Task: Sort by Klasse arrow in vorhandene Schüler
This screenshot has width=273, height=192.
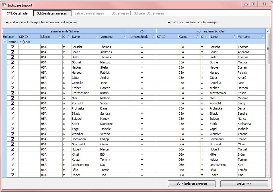Action: click(x=198, y=37)
